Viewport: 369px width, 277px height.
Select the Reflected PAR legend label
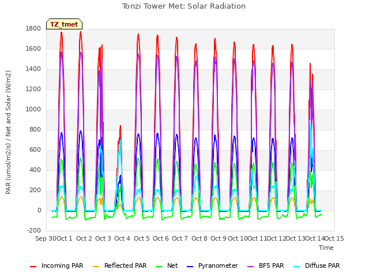click(126, 265)
